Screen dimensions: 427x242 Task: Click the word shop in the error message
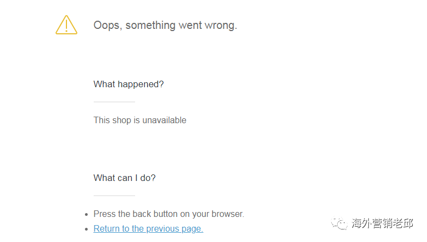[x=122, y=120]
